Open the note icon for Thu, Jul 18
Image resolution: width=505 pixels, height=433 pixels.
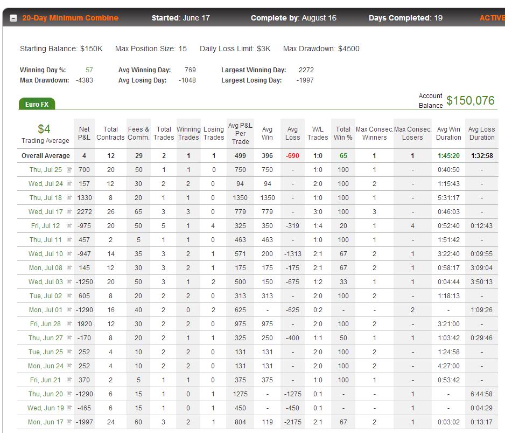(69, 197)
